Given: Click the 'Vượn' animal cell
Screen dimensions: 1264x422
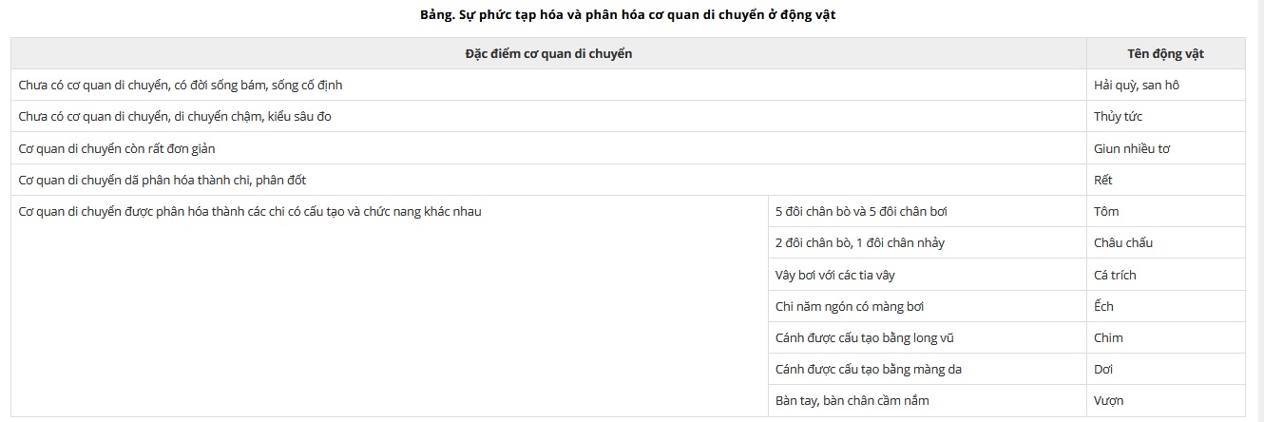Looking at the screenshot, I should [x=1166, y=400].
